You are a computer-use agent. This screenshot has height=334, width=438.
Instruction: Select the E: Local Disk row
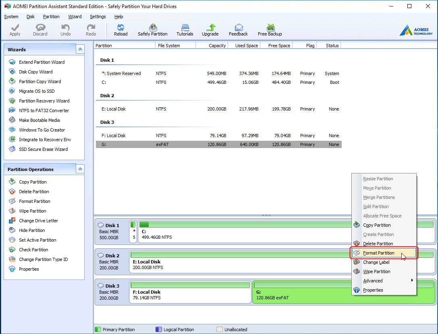pyautogui.click(x=219, y=109)
